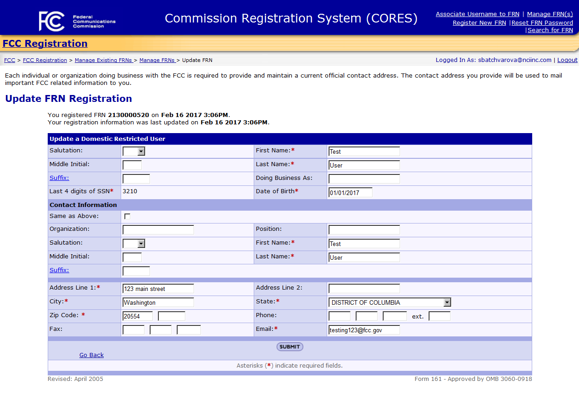Open the FCC Registration heading link
The width and height of the screenshot is (579, 408).
point(45,44)
